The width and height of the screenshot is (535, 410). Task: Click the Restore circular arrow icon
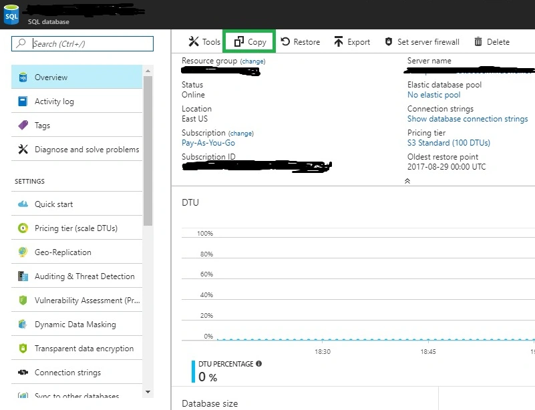coord(285,41)
